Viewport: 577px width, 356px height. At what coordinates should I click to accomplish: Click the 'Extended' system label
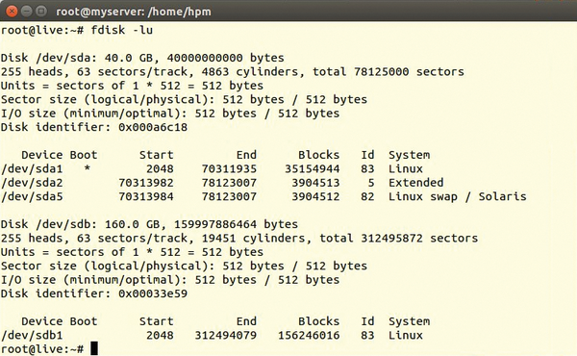(415, 183)
